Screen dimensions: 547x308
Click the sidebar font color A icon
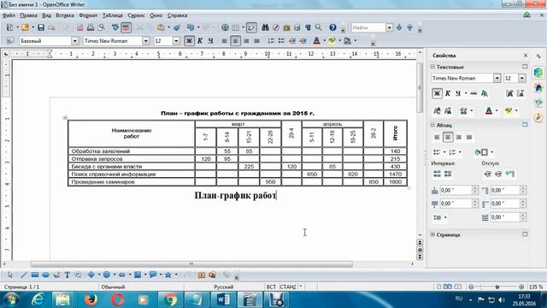coord(489,111)
